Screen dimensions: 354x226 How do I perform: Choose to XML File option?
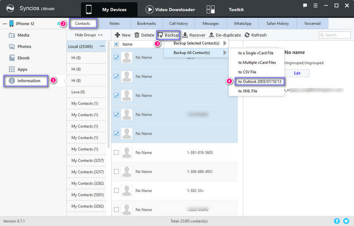[x=257, y=91]
